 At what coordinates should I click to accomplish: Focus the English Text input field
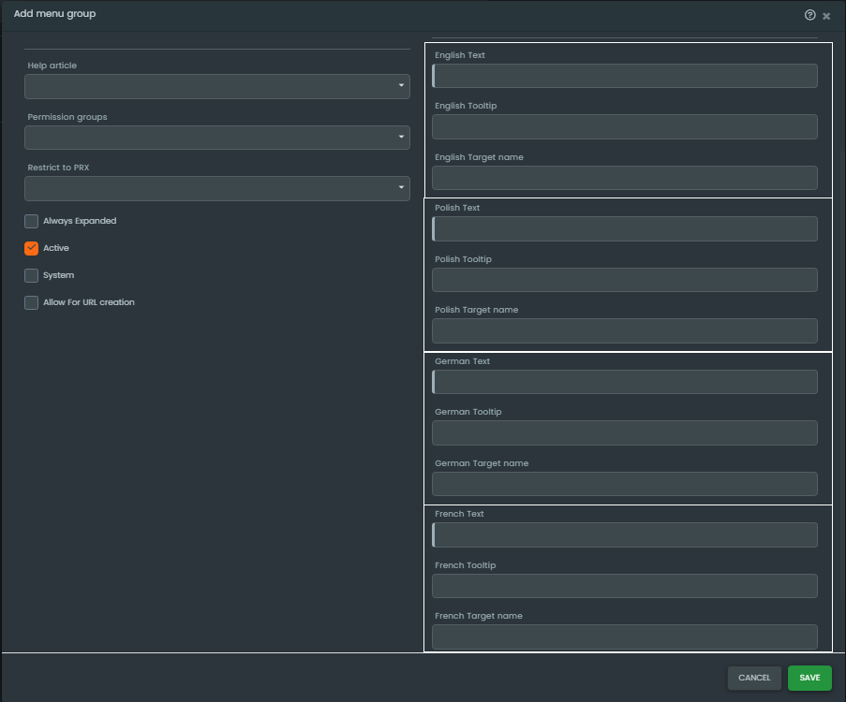tap(625, 76)
